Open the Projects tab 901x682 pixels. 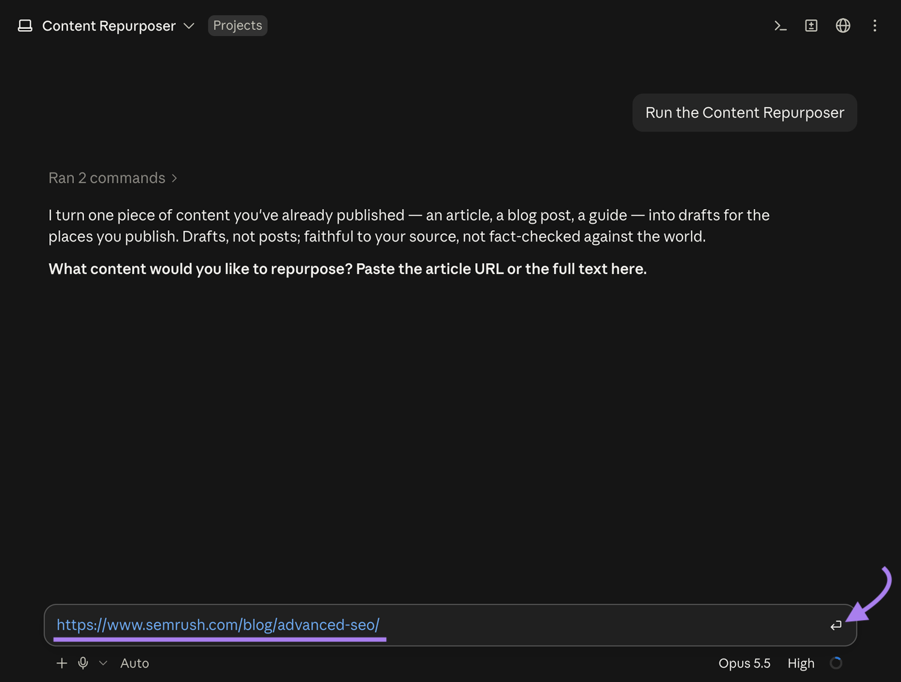237,25
